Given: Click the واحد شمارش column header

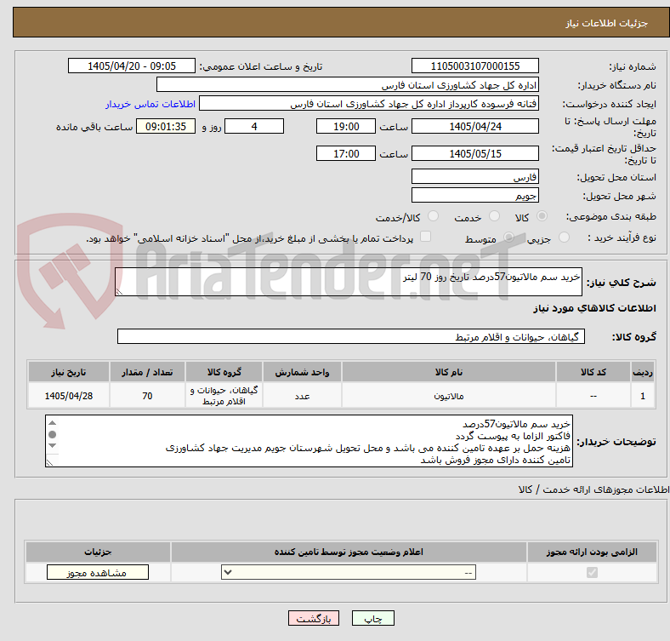Looking at the screenshot, I should [302, 372].
